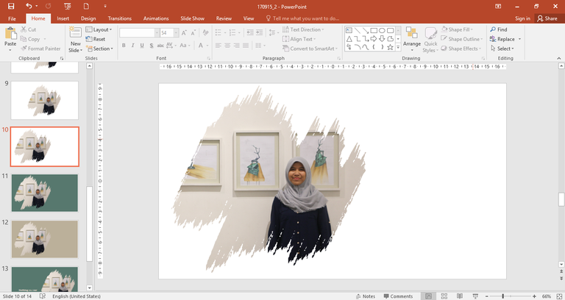Copy the selection
Image resolution: width=565 pixels, height=300 pixels.
(x=30, y=39)
